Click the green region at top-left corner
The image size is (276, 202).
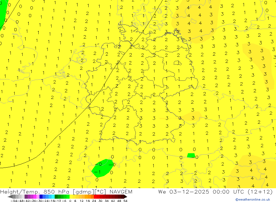3,13
